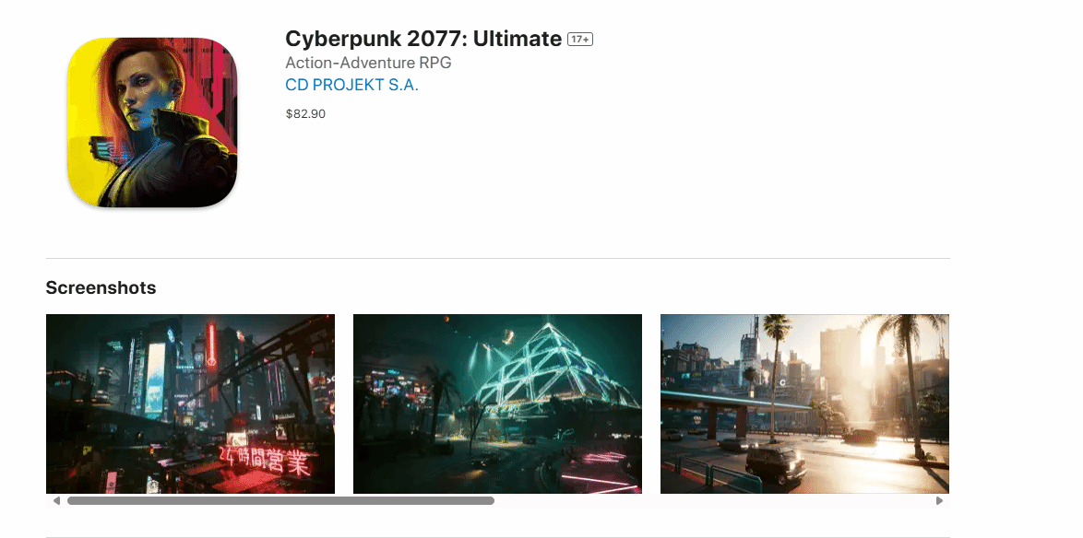Open the CD PROJEKT S.A. developer link
The image size is (1083, 538).
(x=351, y=85)
